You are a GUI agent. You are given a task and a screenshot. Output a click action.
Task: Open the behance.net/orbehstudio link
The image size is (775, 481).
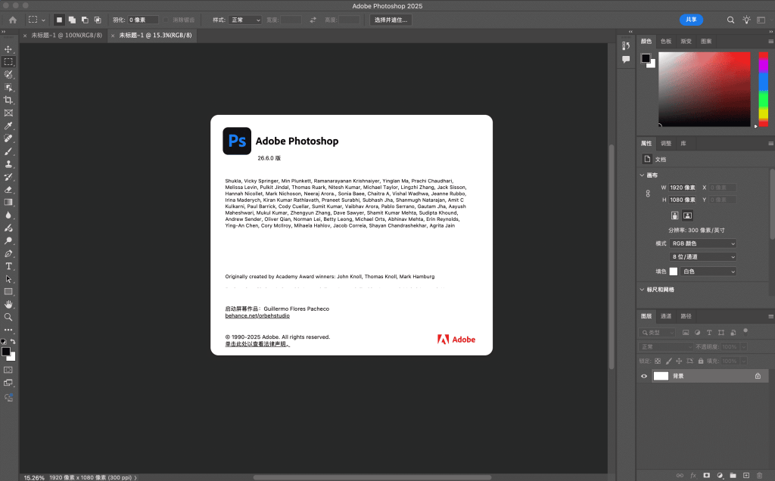pos(257,315)
